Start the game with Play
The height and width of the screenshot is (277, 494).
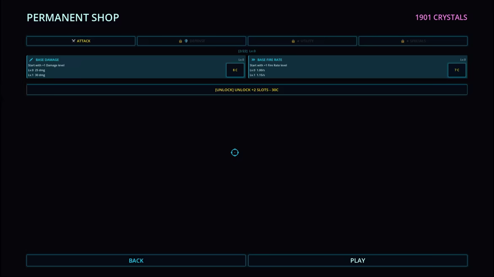click(358, 260)
